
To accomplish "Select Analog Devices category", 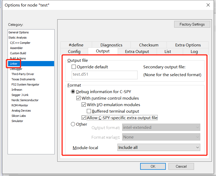I will click(31, 111).
